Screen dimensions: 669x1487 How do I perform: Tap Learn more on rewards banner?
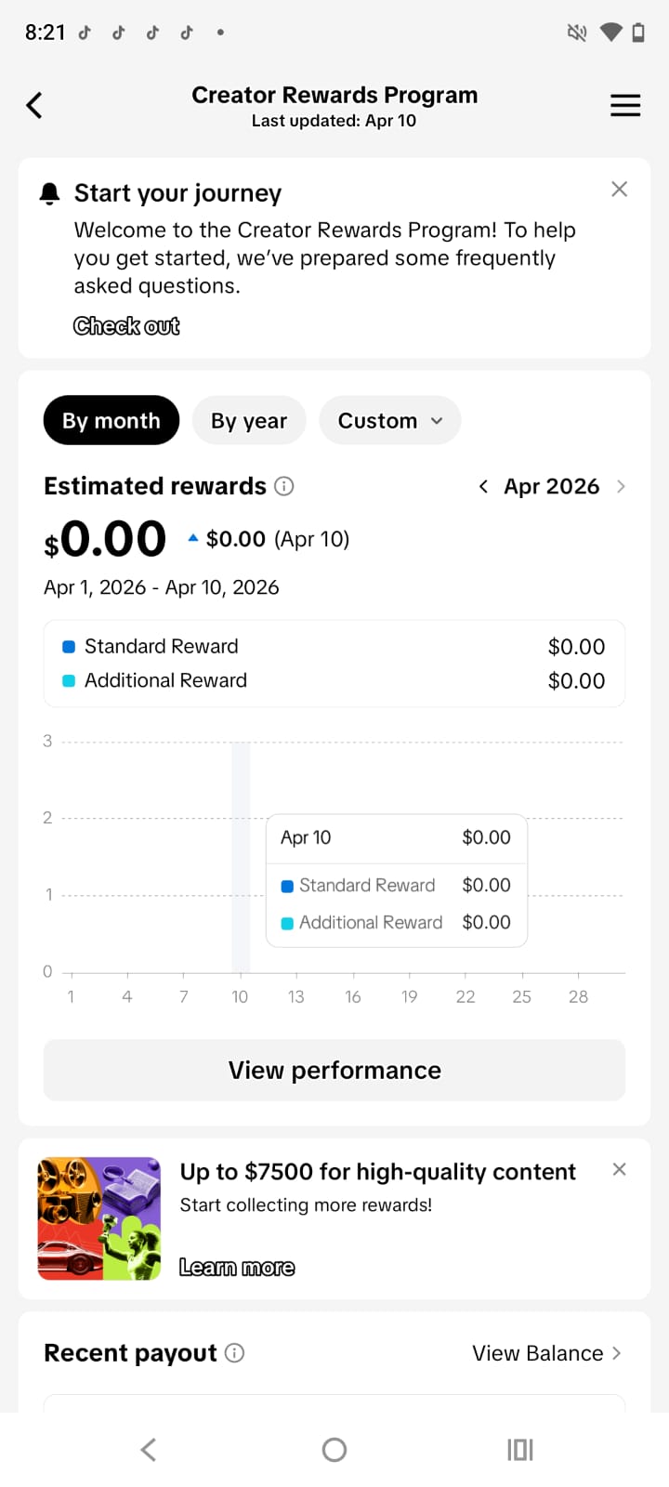237,1268
